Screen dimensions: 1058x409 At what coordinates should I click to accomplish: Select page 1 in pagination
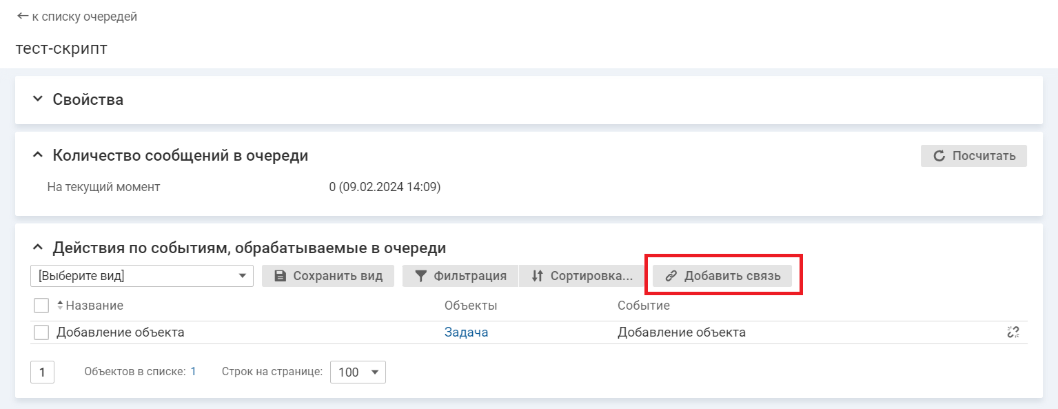pyautogui.click(x=42, y=372)
